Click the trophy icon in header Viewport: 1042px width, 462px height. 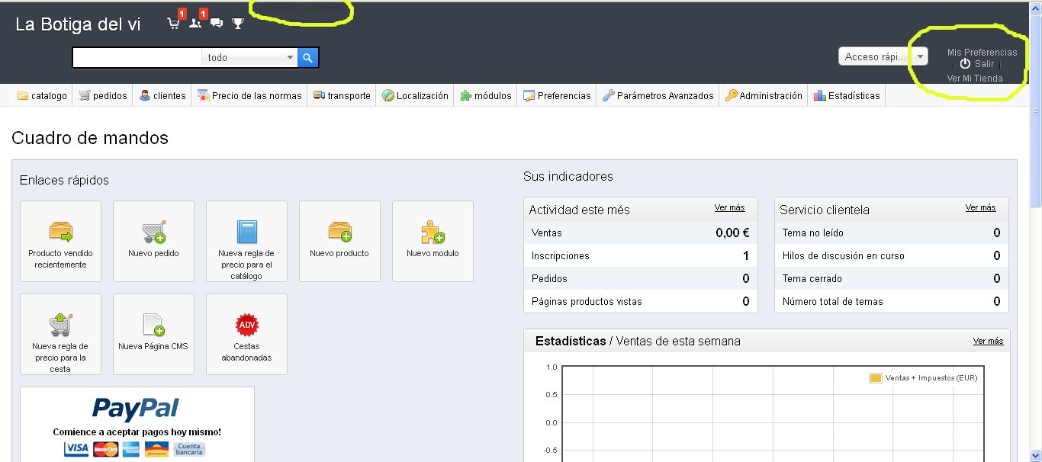pyautogui.click(x=238, y=24)
